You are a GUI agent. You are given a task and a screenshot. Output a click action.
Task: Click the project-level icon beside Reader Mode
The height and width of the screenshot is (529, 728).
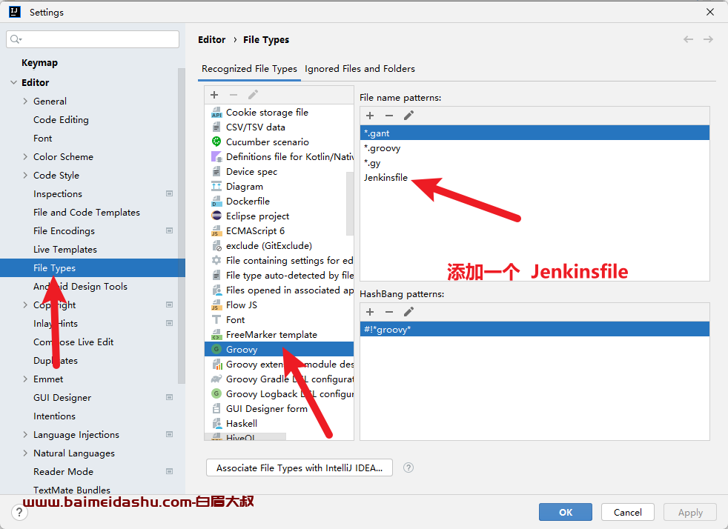(x=170, y=471)
